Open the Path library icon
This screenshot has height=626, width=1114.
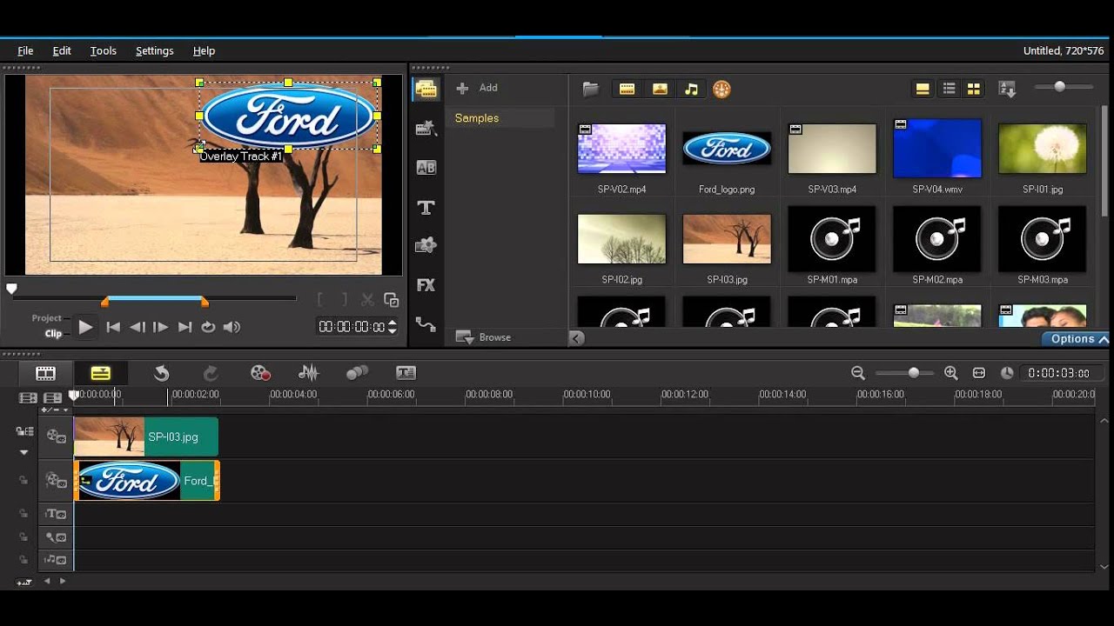[x=426, y=324]
